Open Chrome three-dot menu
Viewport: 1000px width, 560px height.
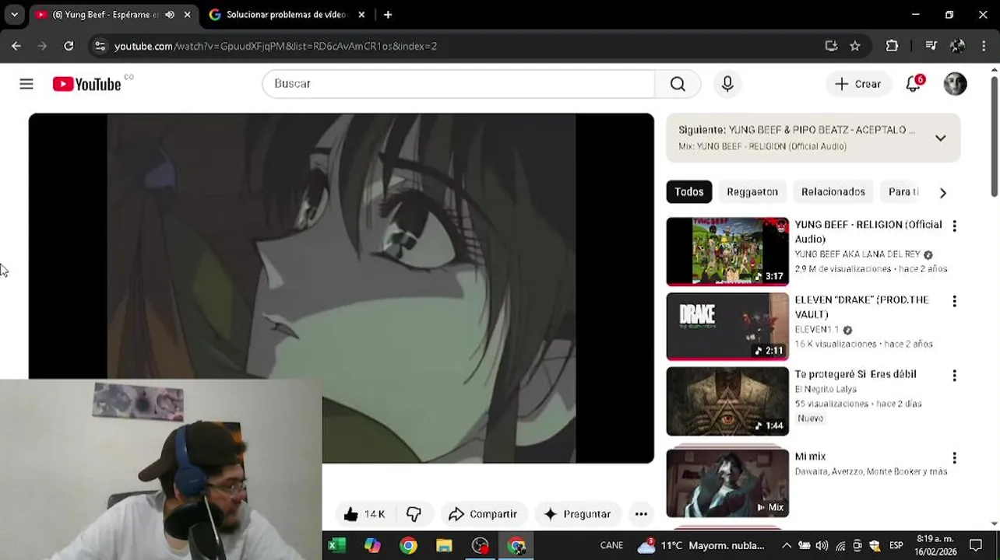[x=984, y=46]
